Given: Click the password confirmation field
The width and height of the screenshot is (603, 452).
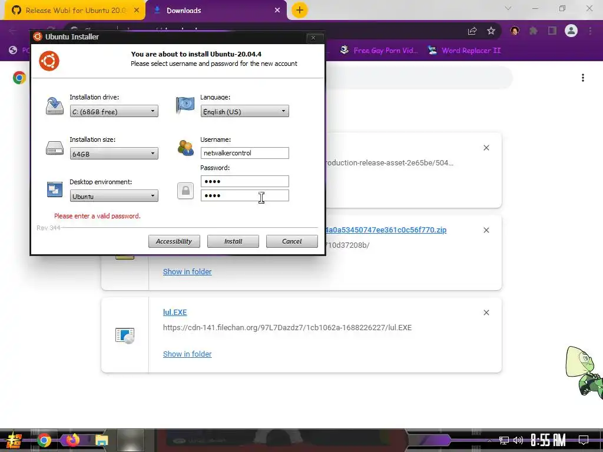Looking at the screenshot, I should pyautogui.click(x=244, y=195).
